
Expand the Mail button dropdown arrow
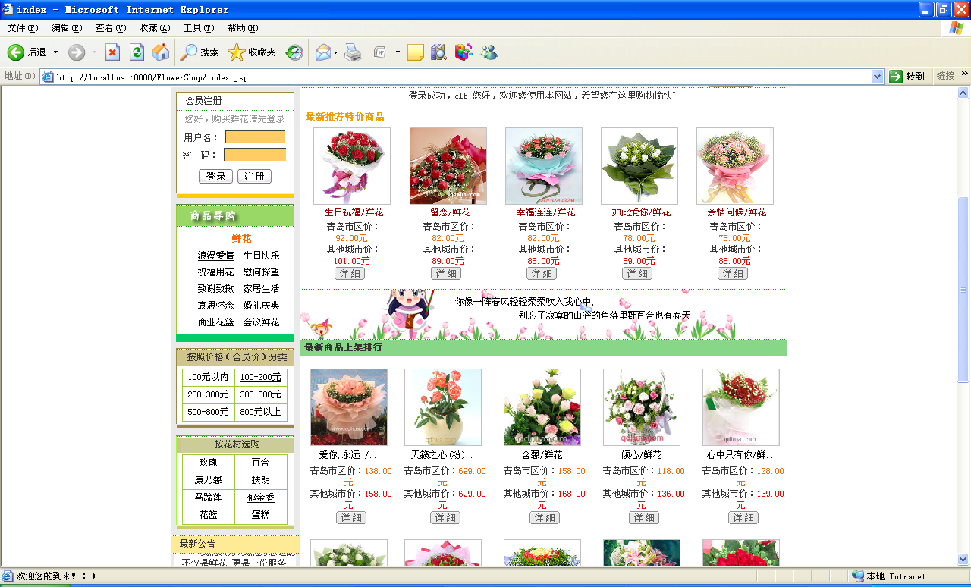(x=335, y=52)
